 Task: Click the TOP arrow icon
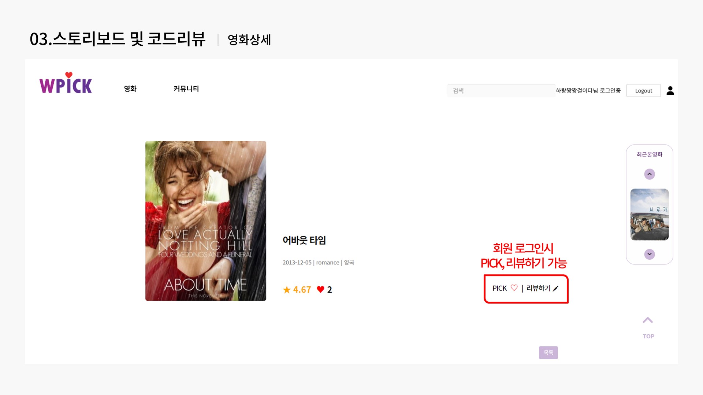pyautogui.click(x=648, y=320)
